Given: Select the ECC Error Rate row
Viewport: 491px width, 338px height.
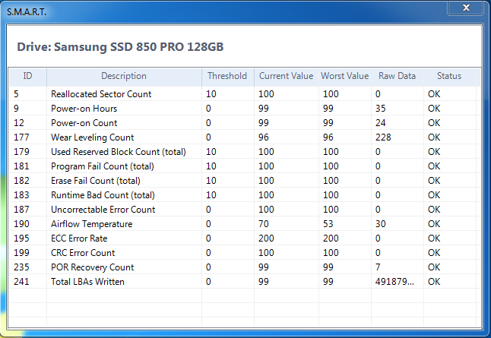Looking at the screenshot, I should (x=244, y=238).
